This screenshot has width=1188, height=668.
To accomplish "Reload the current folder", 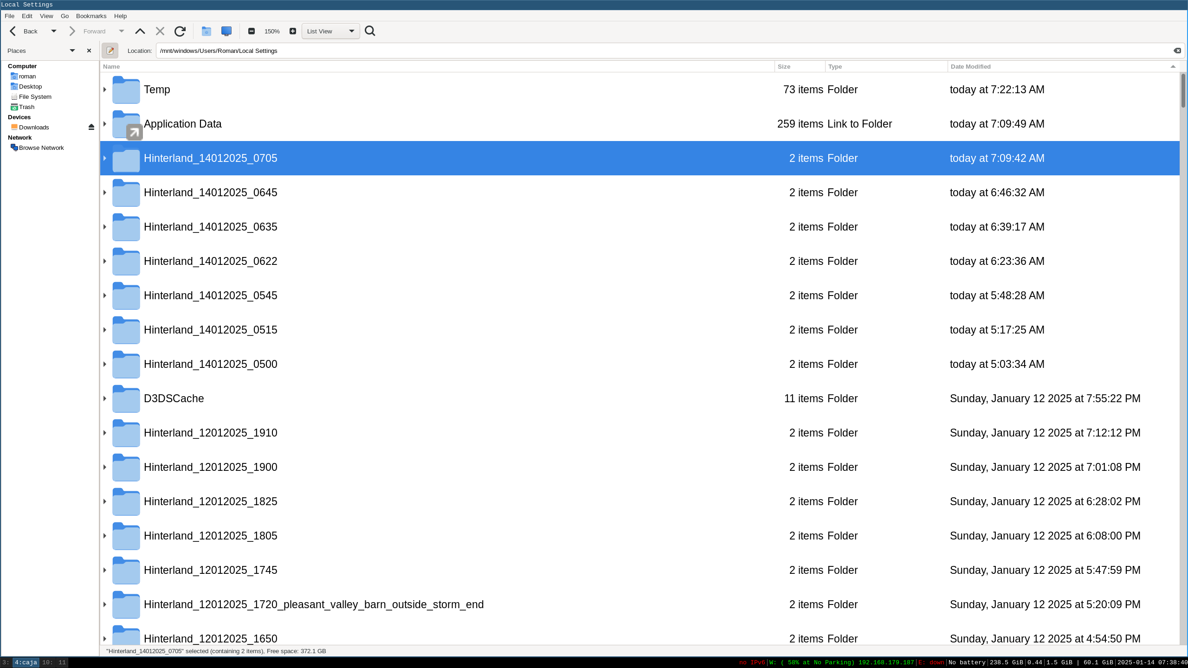I will [x=180, y=31].
